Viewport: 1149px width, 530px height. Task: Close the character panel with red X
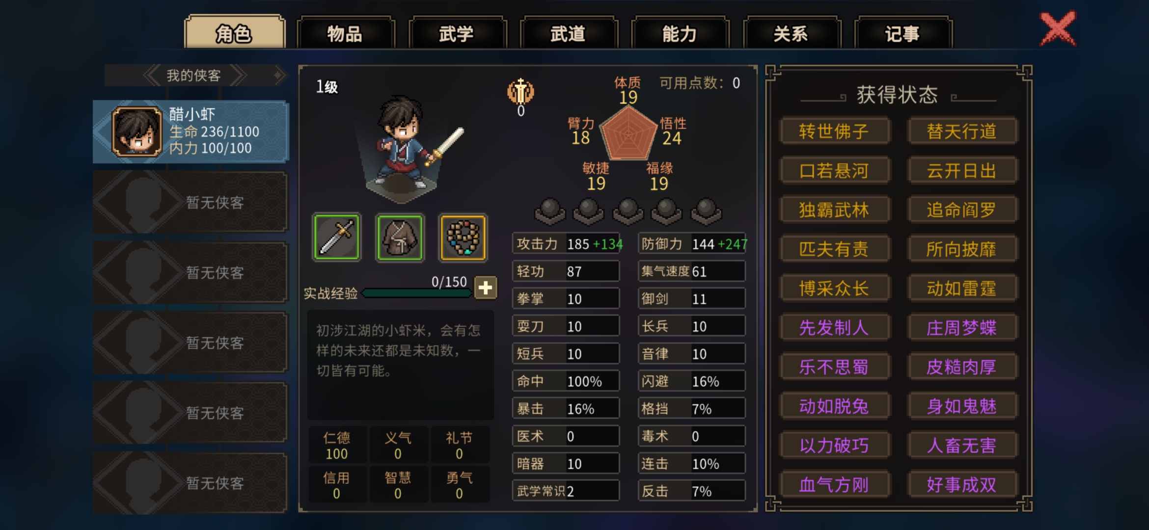tap(1058, 29)
